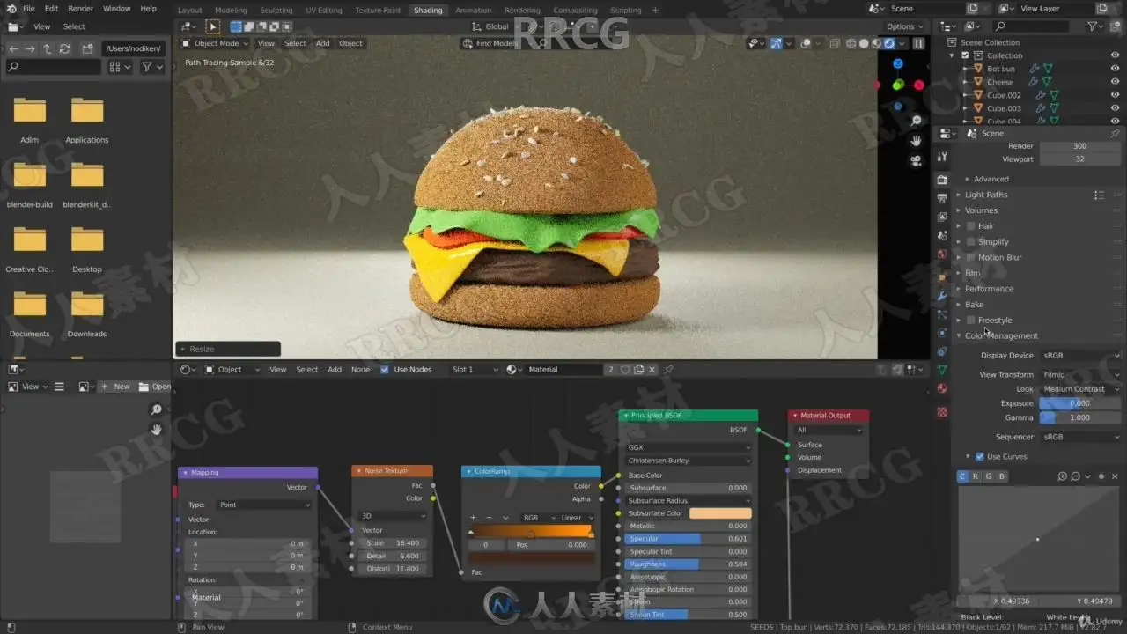
Task: Open Mapping node Type Point dropdown
Action: 263,505
